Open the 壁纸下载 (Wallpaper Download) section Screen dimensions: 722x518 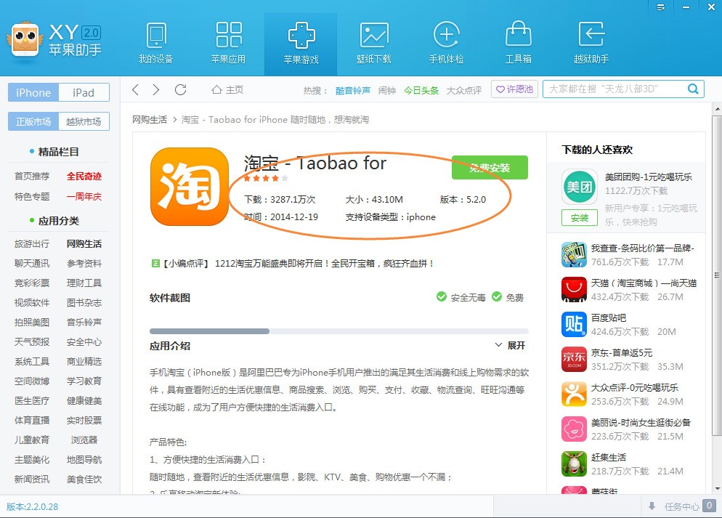click(373, 42)
